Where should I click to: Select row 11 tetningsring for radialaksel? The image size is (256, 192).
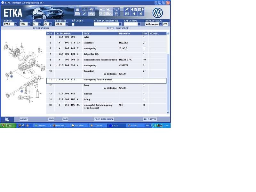(x=106, y=81)
